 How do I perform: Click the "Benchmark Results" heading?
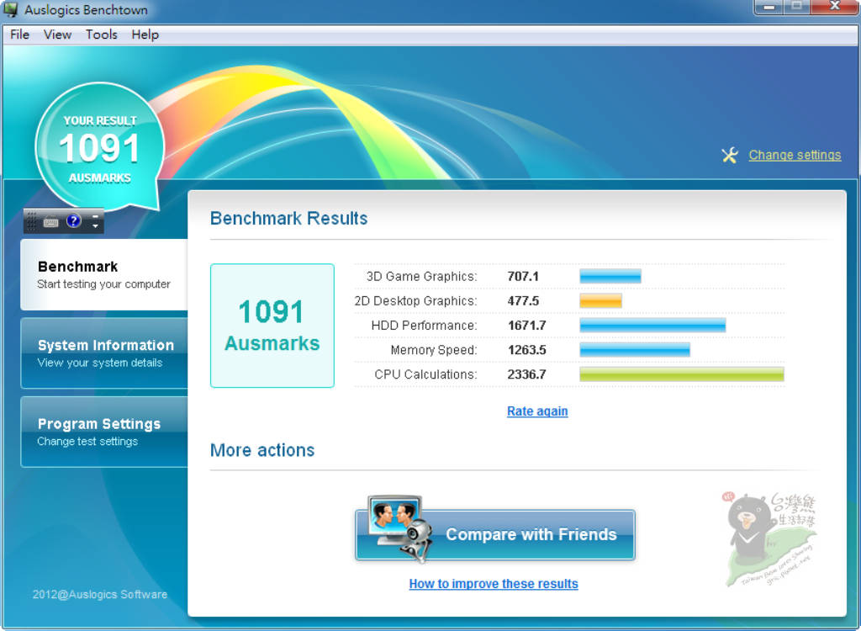tap(289, 218)
